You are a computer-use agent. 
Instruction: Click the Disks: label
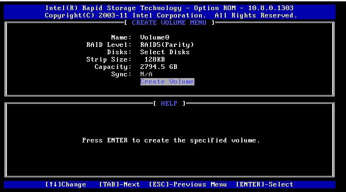(119, 52)
